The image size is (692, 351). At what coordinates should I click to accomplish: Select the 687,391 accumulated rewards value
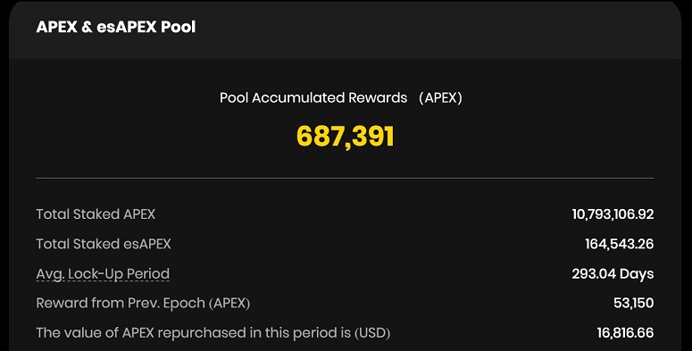346,136
